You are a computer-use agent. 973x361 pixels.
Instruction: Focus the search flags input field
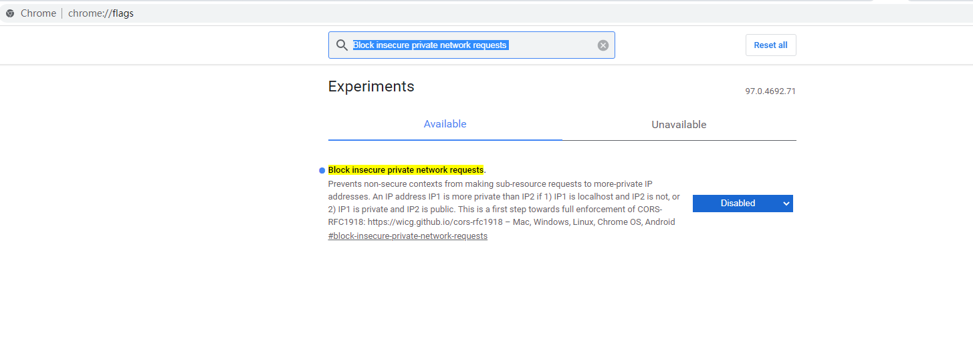(471, 45)
